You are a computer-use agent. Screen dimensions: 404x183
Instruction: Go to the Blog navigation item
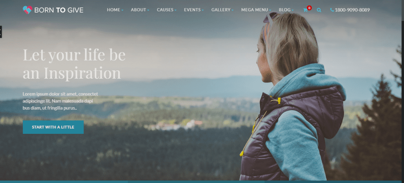(285, 10)
